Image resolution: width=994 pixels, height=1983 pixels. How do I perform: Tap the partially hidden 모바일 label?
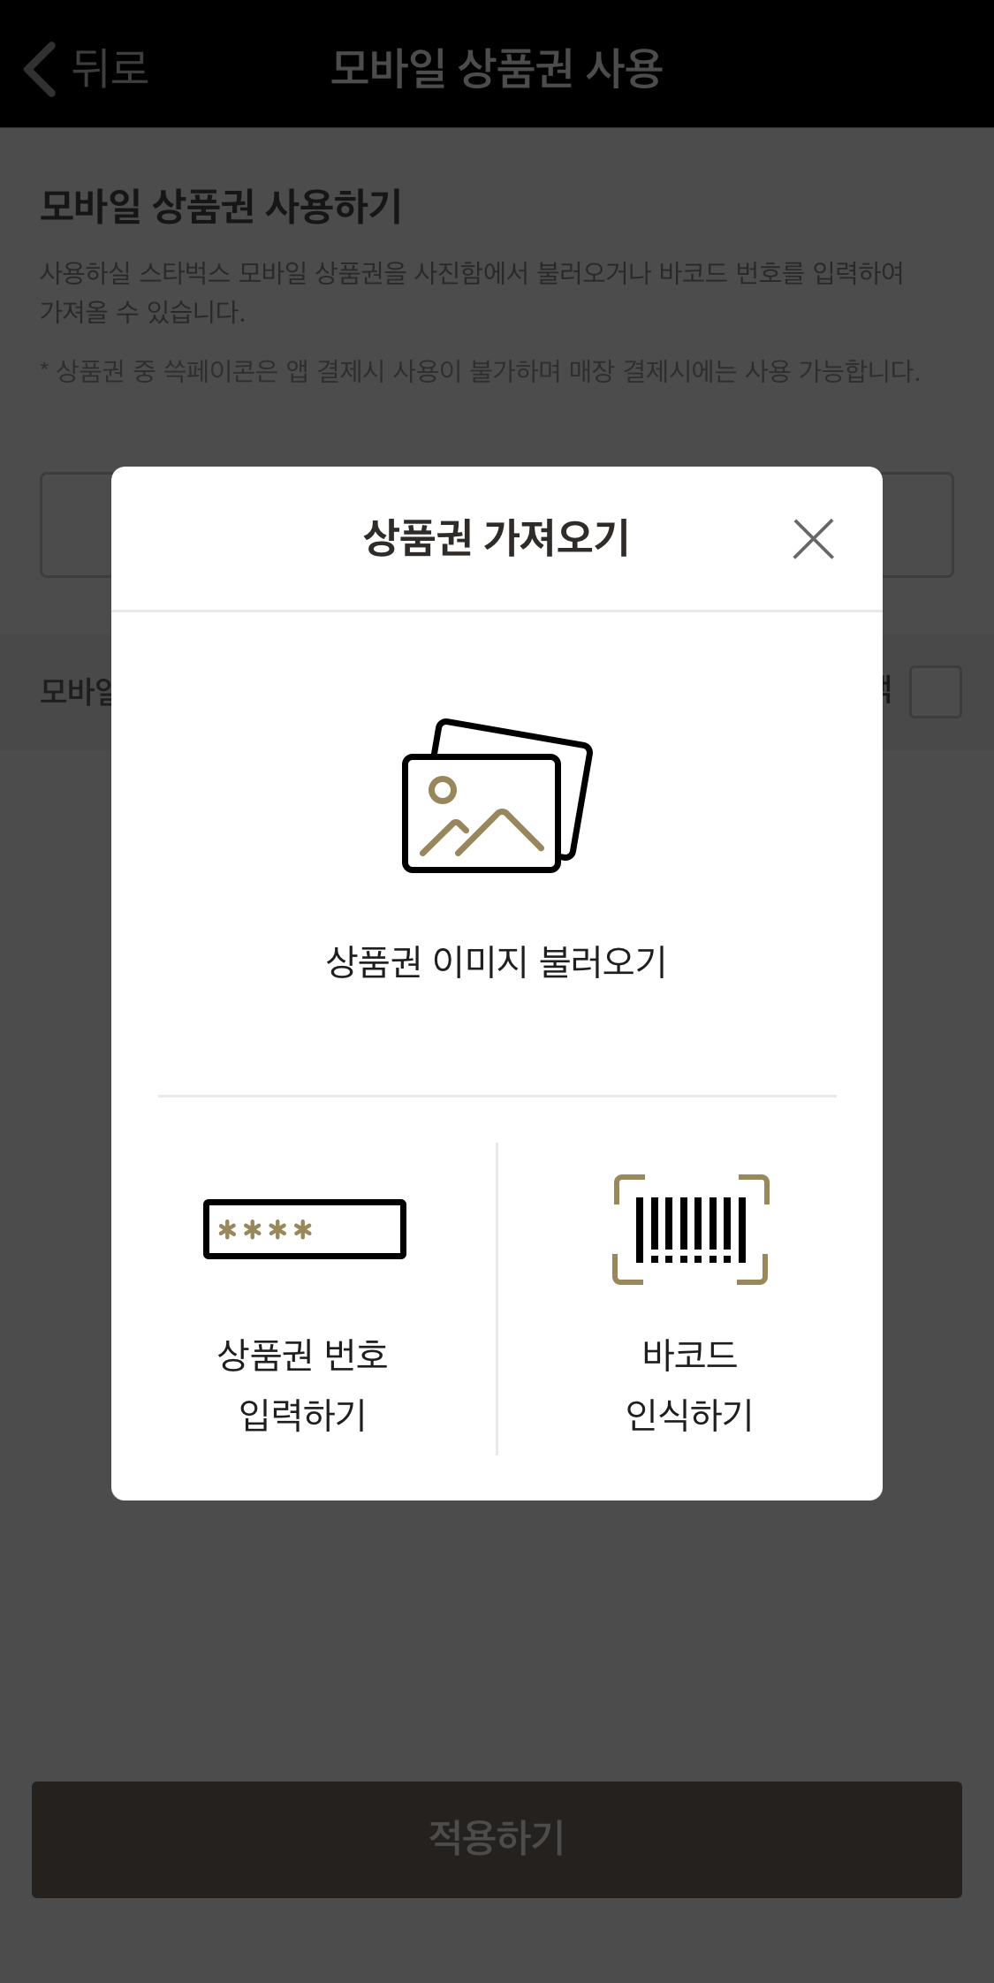click(x=76, y=691)
